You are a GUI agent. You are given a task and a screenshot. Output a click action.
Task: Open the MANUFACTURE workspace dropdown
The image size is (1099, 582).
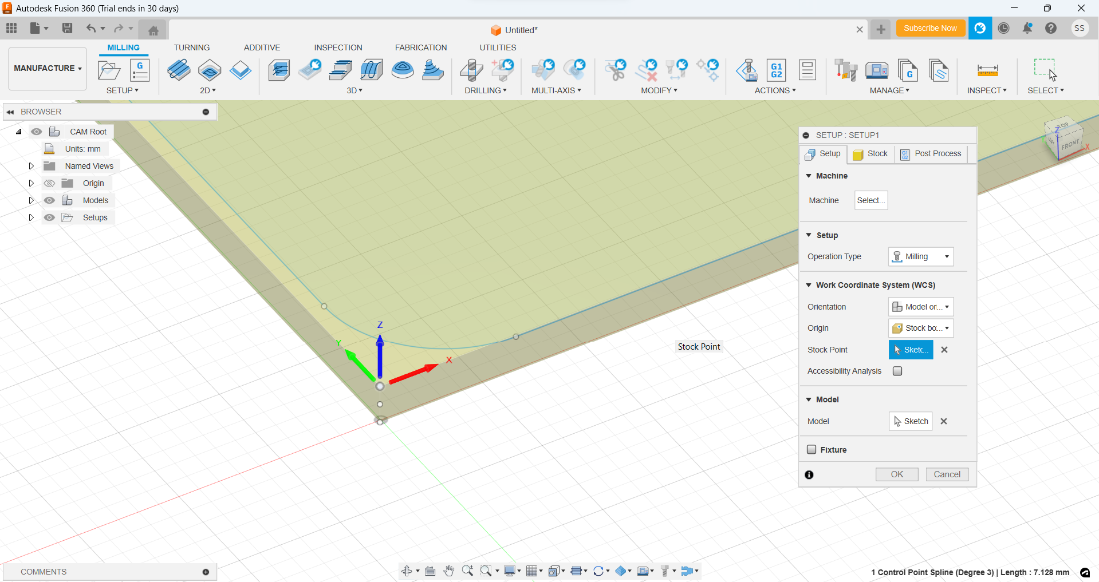48,68
